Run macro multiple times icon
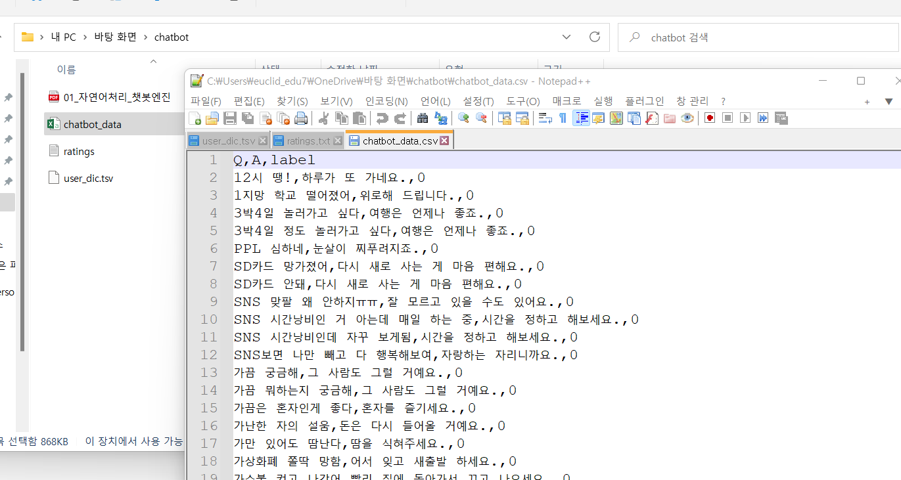The height and width of the screenshot is (480, 901). tap(763, 118)
